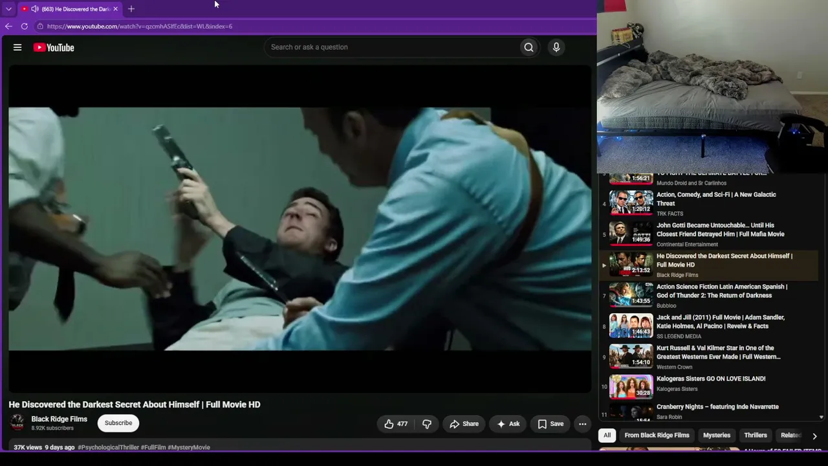Viewport: 828px width, 466px height.
Task: Click the 8.92K subscribers count
Action: [x=52, y=428]
